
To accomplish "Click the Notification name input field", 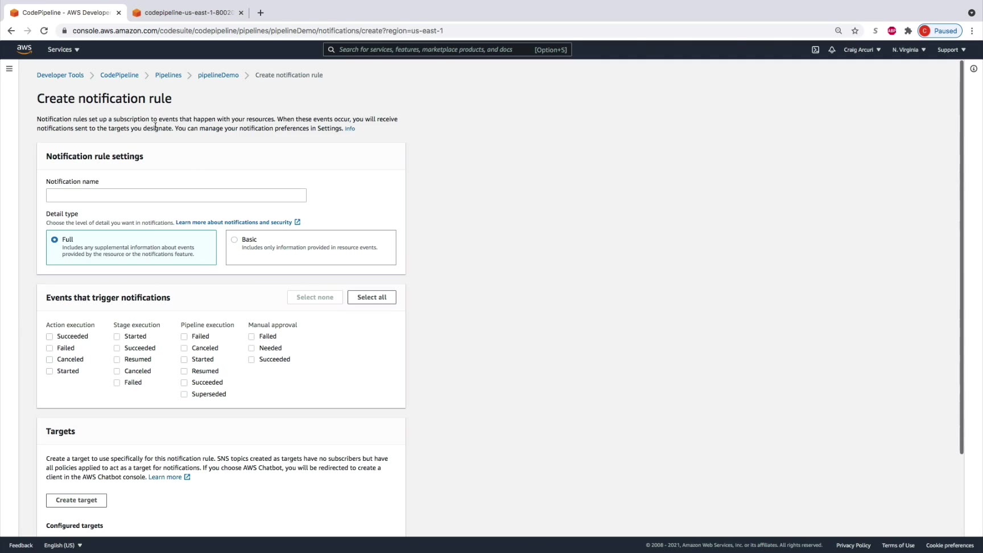I will tap(176, 195).
